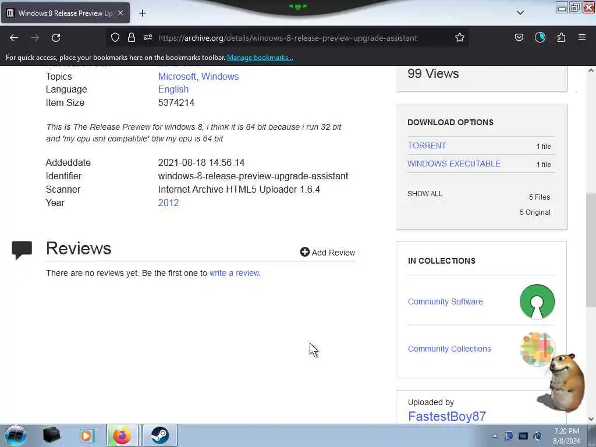Open the Community Software collection link
The image size is (596, 447).
(445, 301)
